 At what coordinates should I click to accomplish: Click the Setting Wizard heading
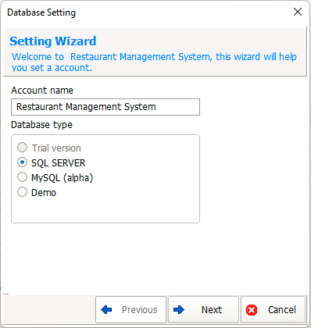[53, 41]
